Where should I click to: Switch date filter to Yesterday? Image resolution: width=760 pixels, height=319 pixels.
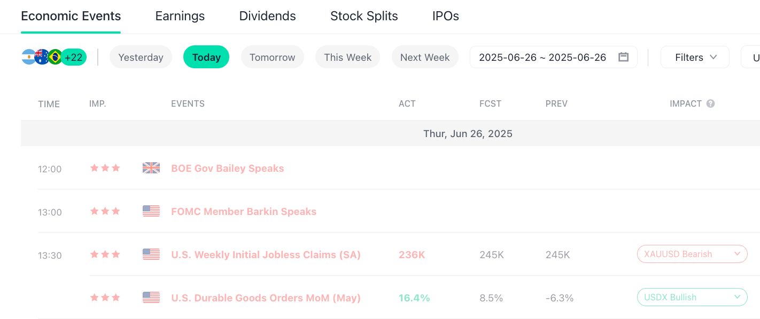(141, 57)
